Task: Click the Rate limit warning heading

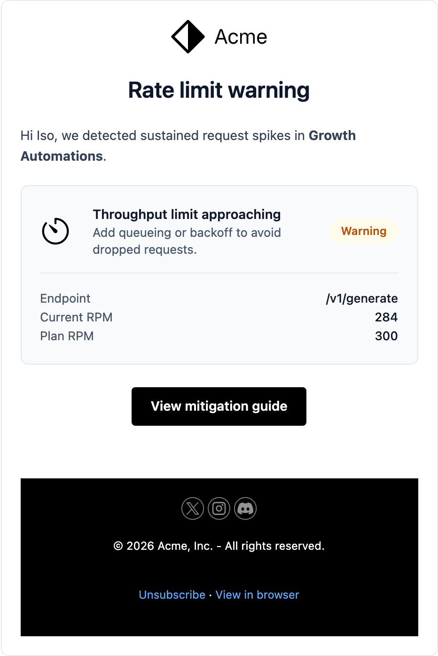Action: (219, 90)
